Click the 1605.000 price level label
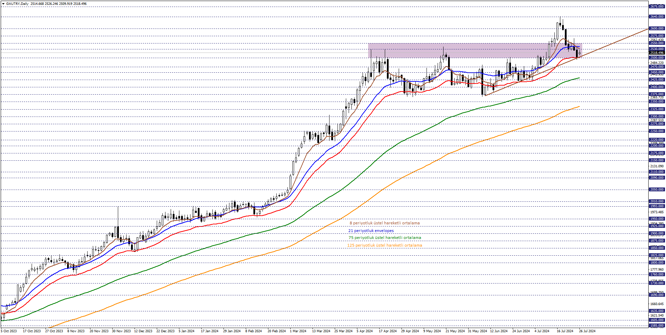Screen dimensions: 666x335 tap(657, 320)
